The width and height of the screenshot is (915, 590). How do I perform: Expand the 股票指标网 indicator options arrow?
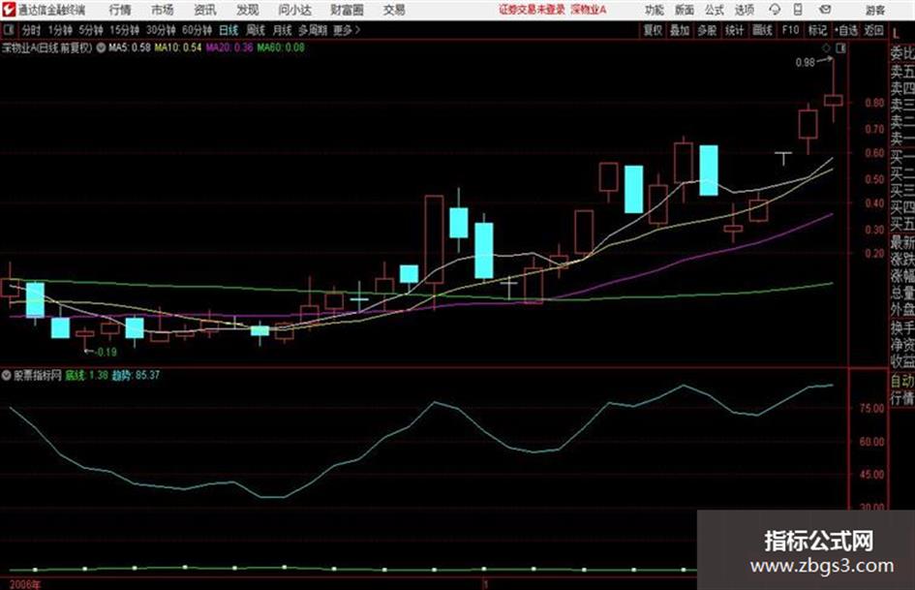point(7,375)
